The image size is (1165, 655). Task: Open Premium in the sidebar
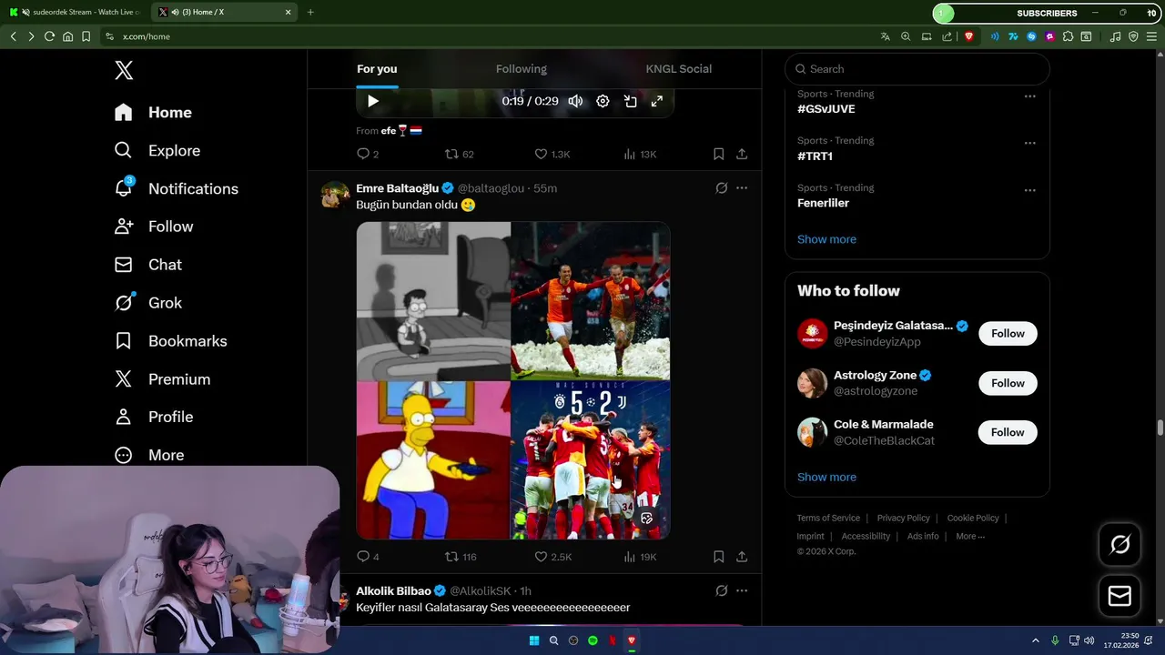point(162,379)
